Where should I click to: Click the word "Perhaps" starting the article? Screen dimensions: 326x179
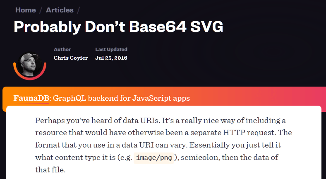click(48, 121)
